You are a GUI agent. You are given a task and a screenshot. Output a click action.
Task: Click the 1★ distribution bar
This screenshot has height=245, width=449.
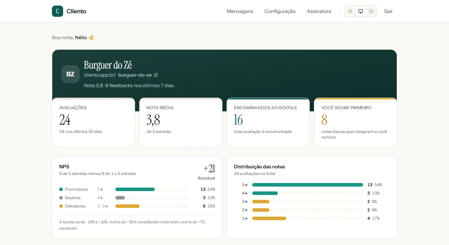(308, 218)
